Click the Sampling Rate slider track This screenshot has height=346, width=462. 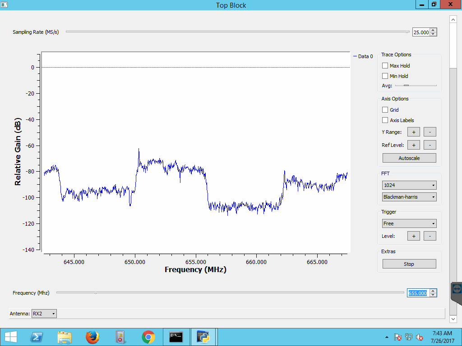(x=237, y=32)
